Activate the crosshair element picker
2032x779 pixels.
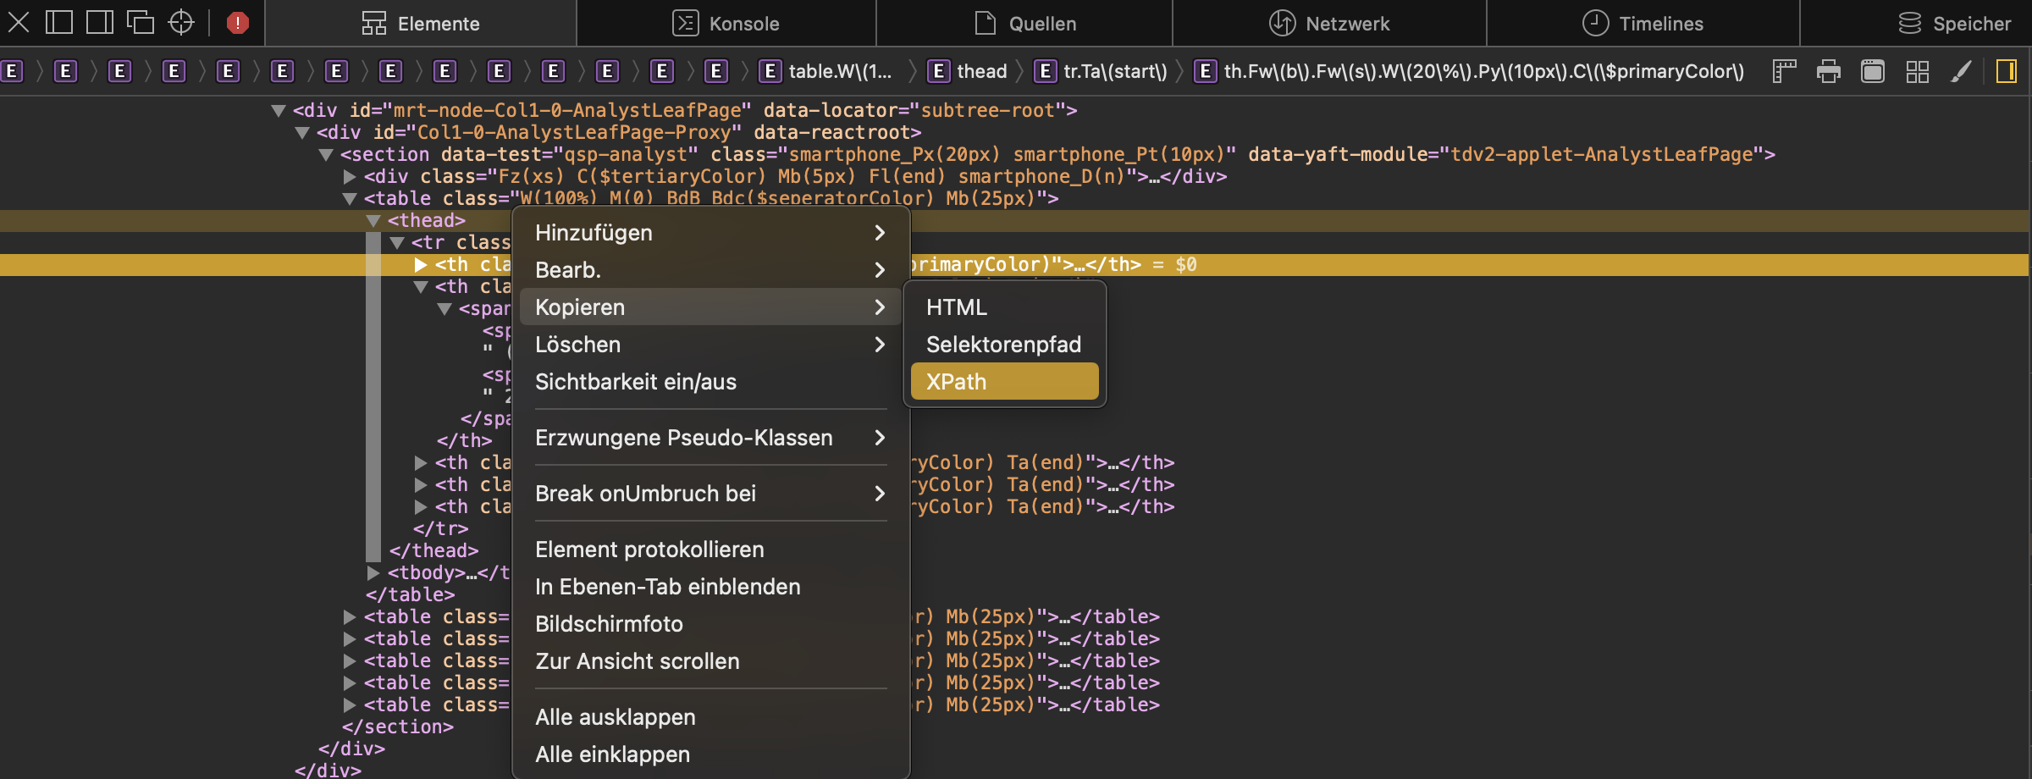tap(181, 23)
